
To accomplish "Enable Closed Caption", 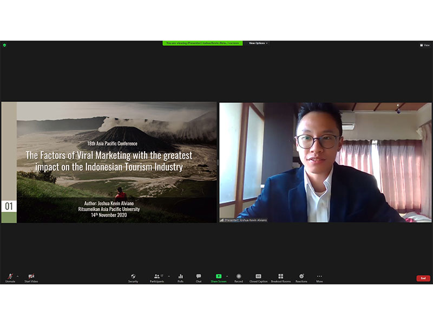I will (x=258, y=277).
